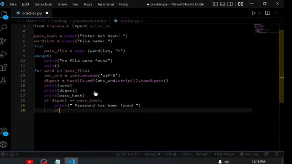Click the Desktop breadcrumb segment
The image size is (292, 164).
pyautogui.click(x=59, y=21)
